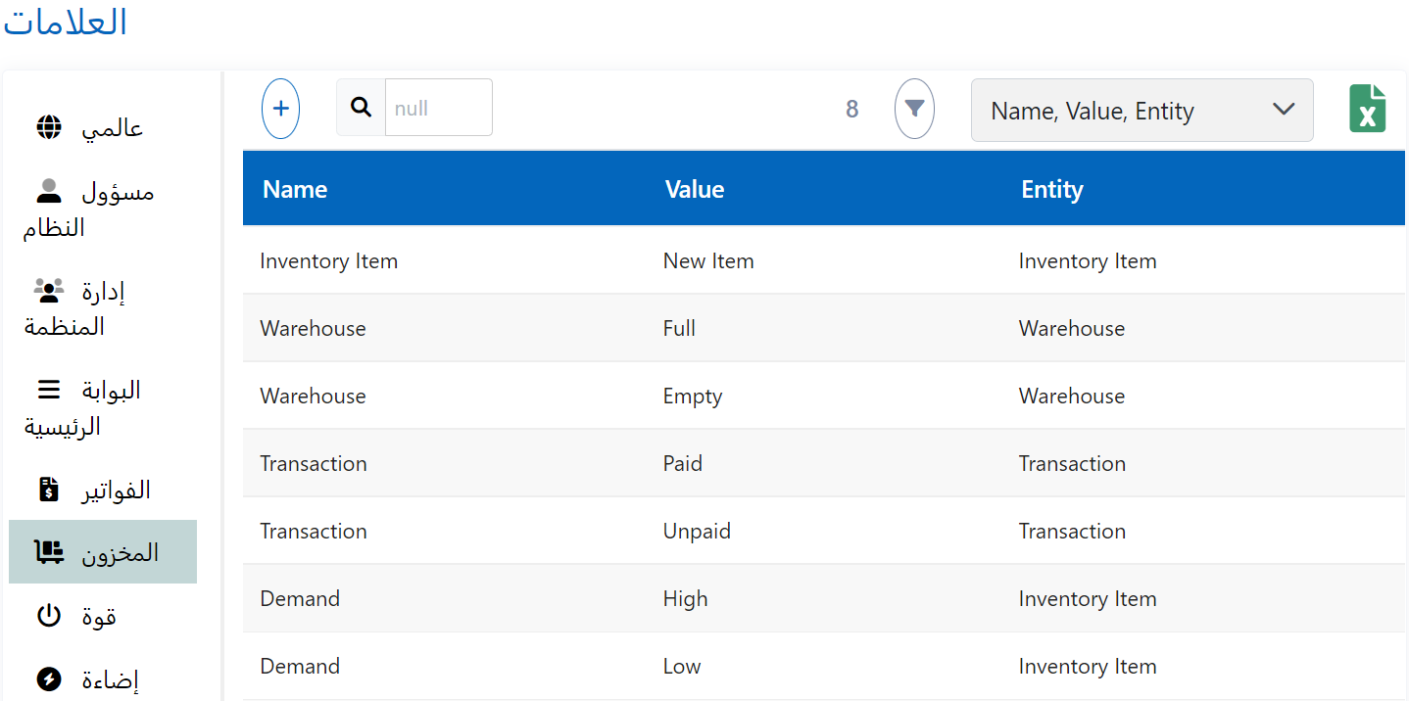
Task: Click the Entity column header
Action: point(1051,189)
